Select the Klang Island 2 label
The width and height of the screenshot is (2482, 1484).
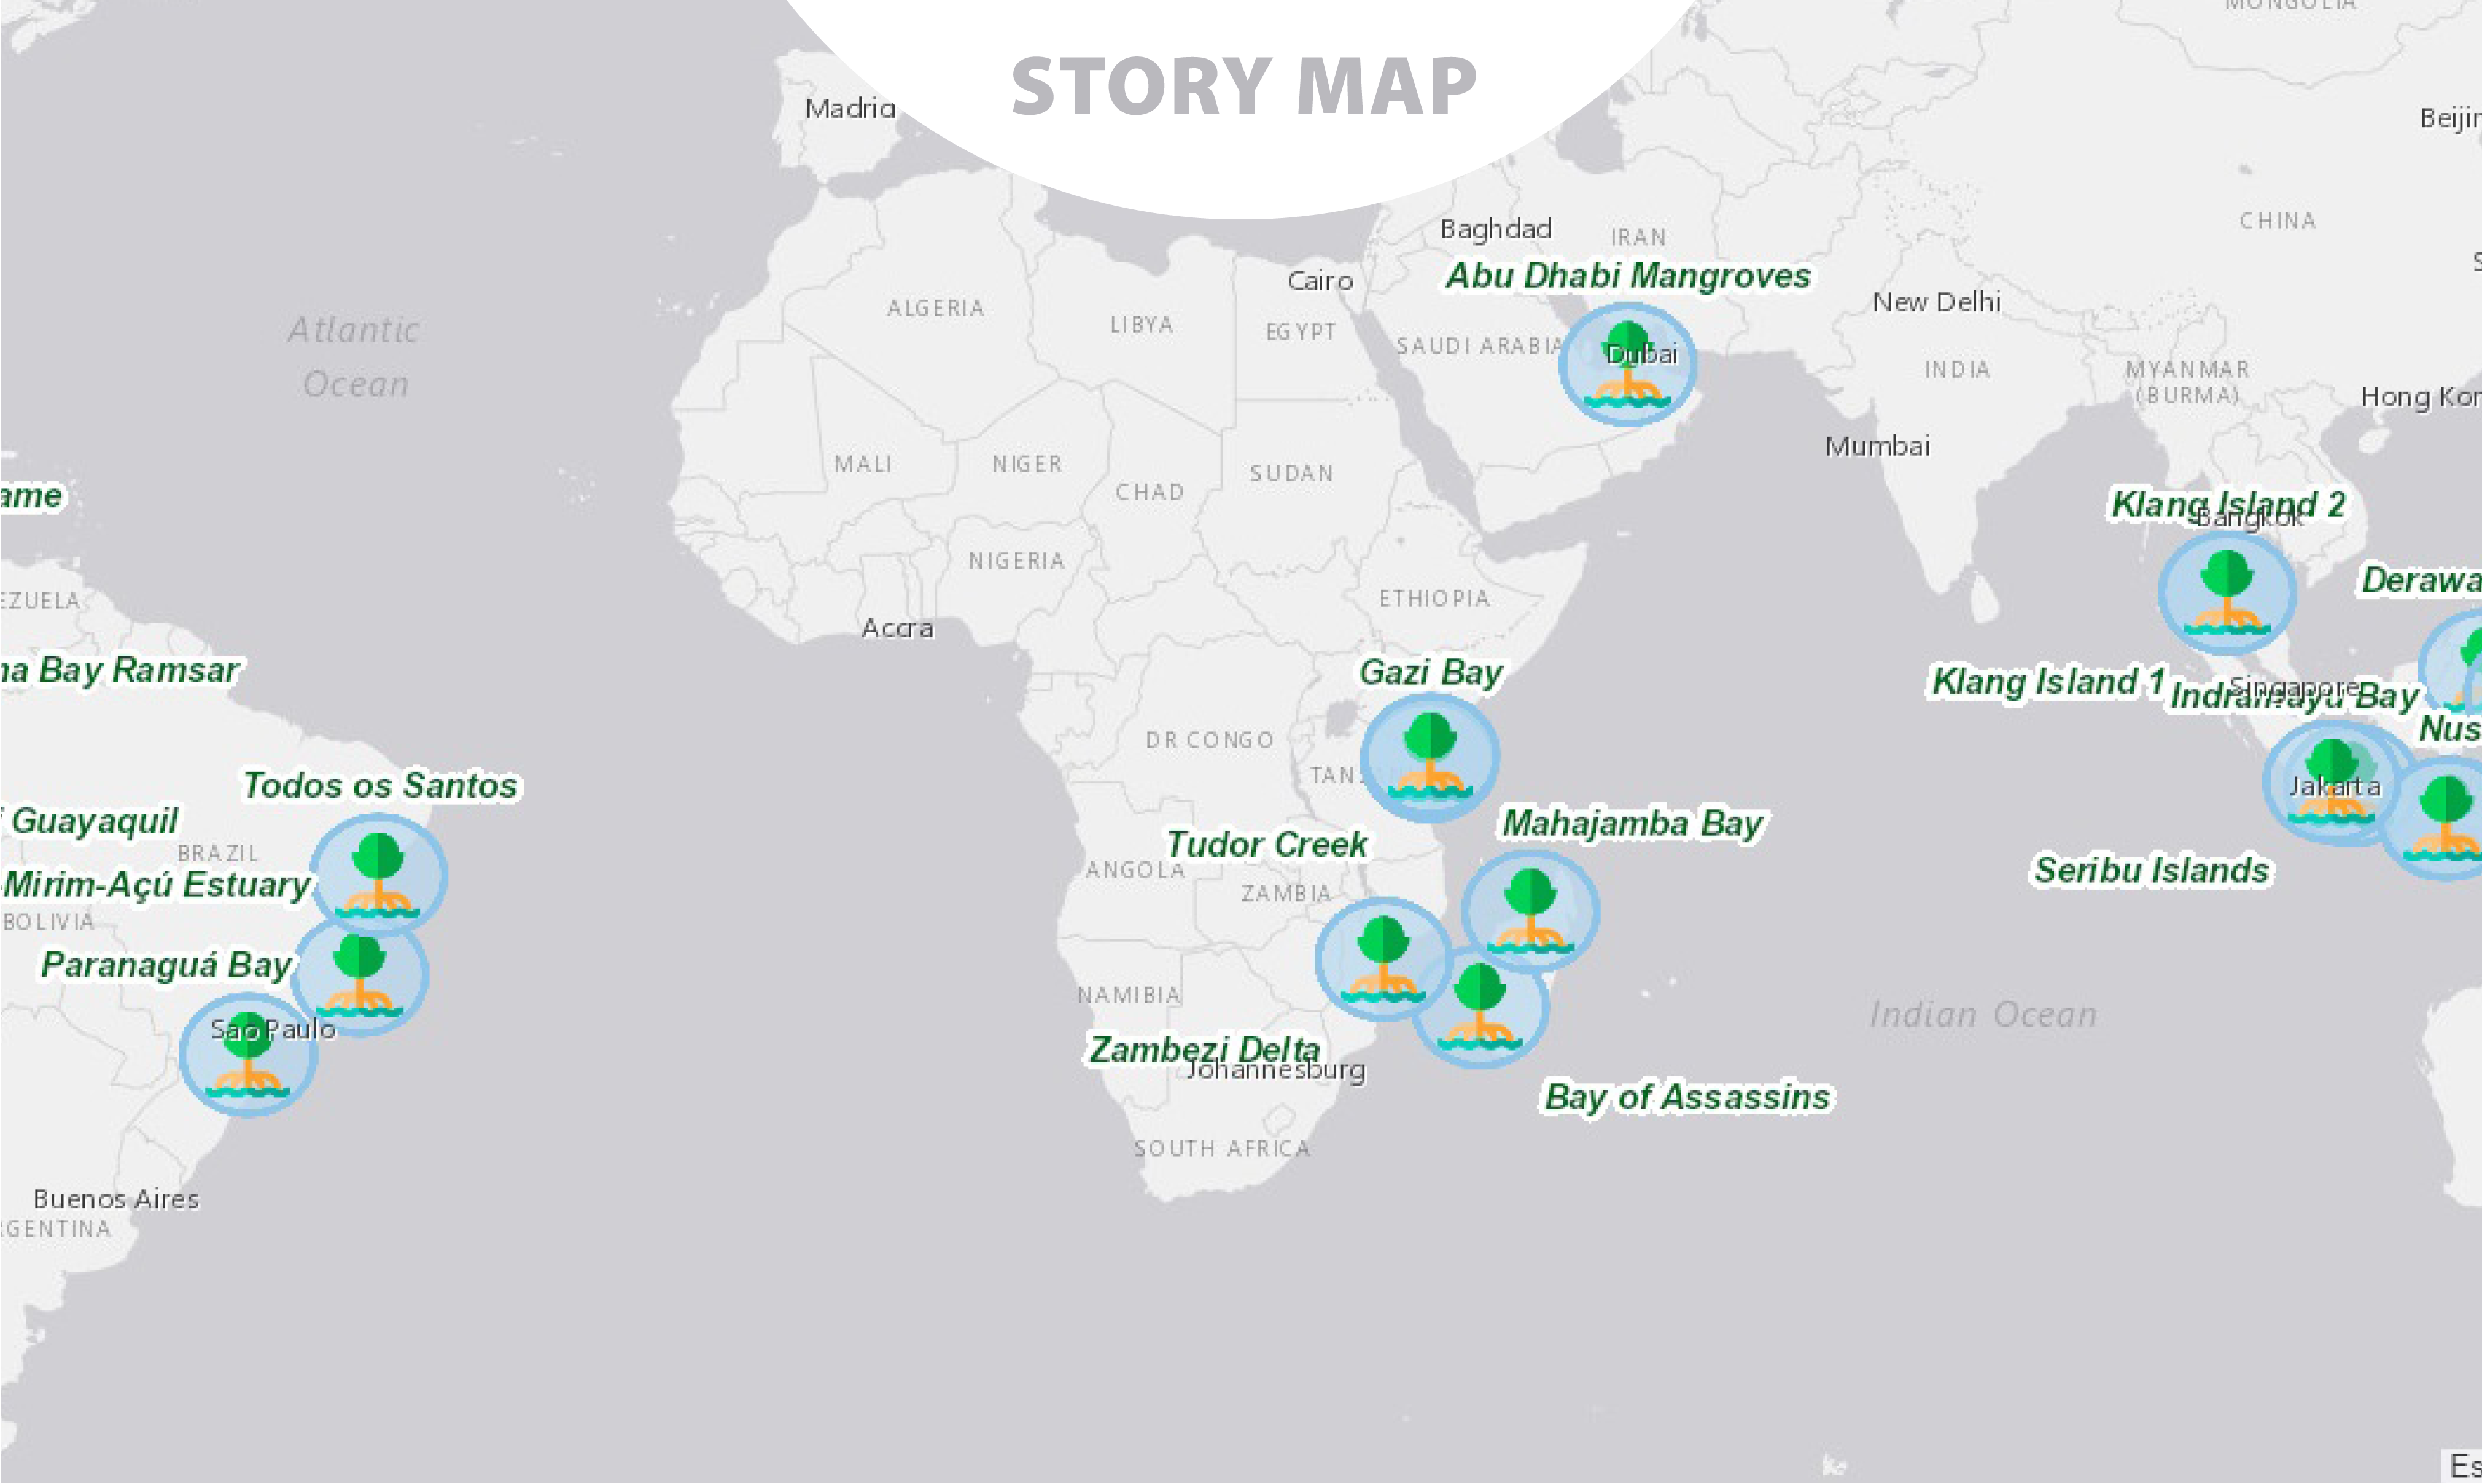(x=2228, y=504)
